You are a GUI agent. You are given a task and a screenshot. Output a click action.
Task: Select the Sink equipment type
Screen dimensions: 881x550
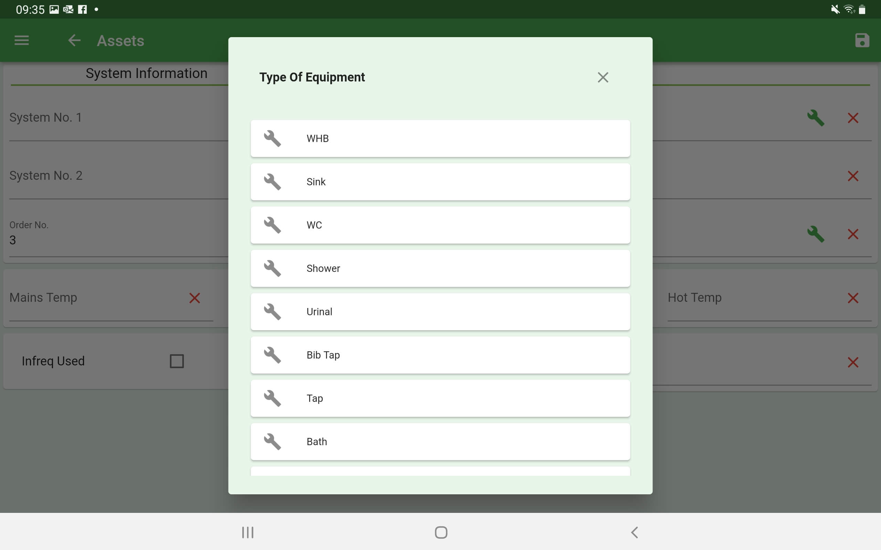(440, 181)
